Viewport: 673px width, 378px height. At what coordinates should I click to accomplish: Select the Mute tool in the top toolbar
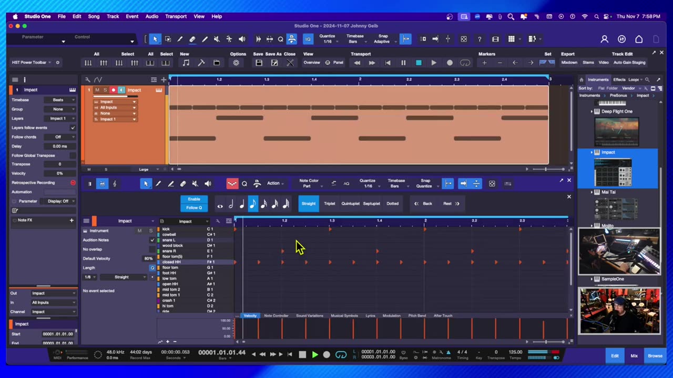[x=217, y=39]
